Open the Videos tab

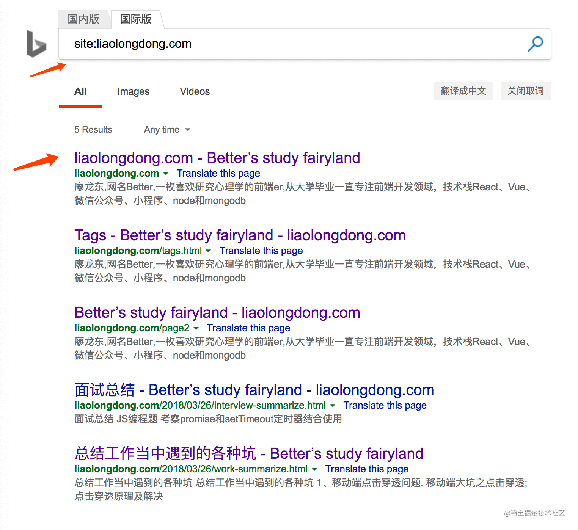tap(195, 91)
